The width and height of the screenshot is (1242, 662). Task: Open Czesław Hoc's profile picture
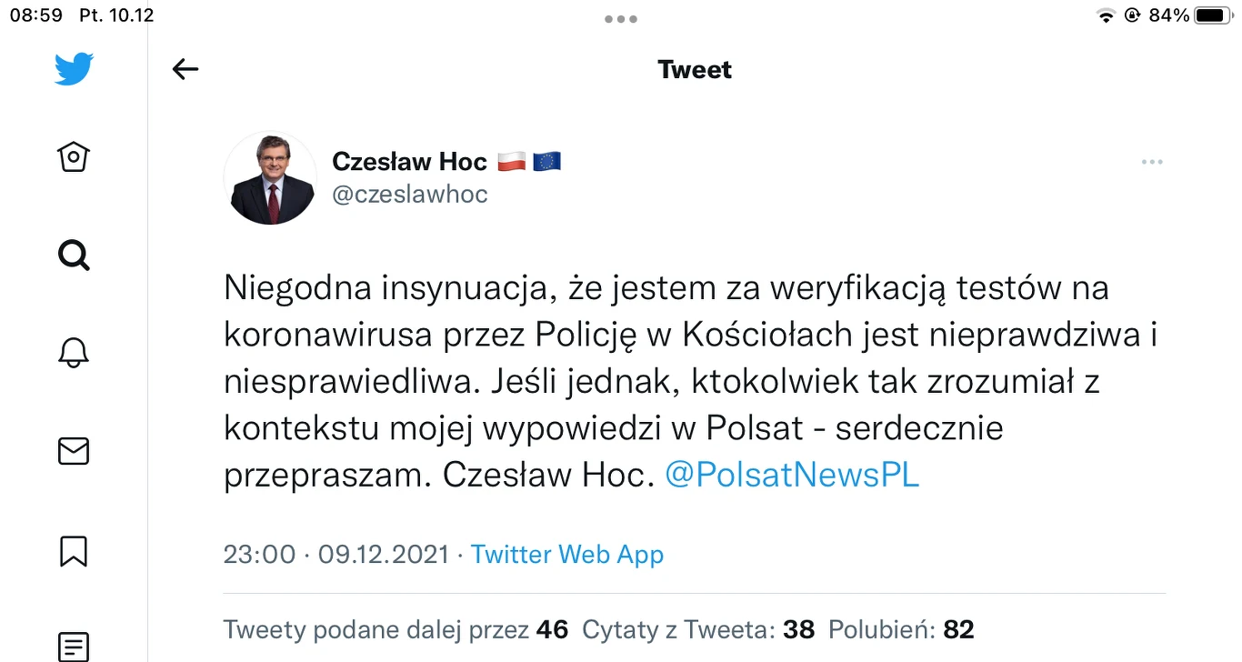(270, 178)
